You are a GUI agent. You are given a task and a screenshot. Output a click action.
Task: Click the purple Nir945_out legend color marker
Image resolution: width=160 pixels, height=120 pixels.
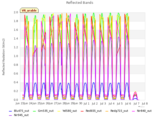pos(10,115)
